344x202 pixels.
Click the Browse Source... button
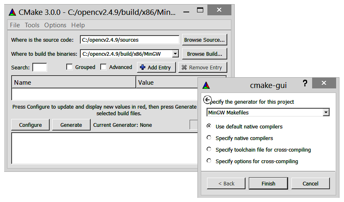204,40
